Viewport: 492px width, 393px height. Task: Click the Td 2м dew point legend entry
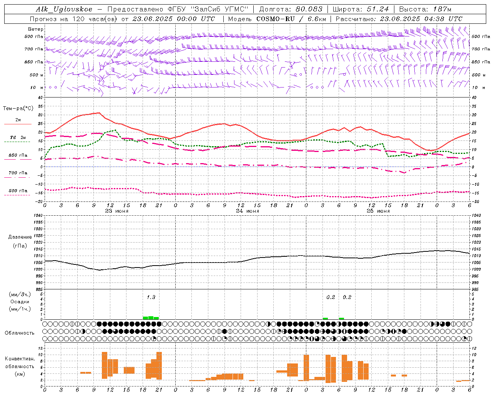tap(18, 137)
